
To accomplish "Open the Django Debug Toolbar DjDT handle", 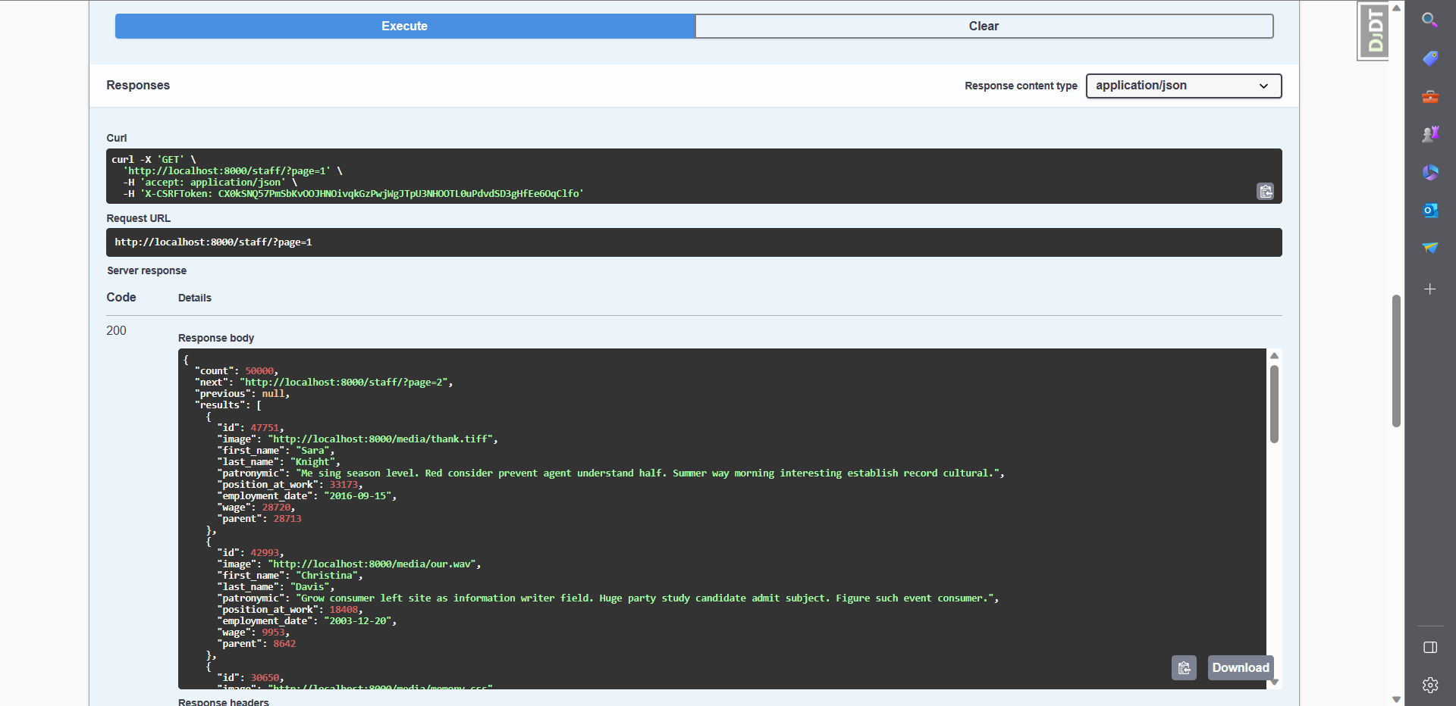I will pyautogui.click(x=1373, y=30).
